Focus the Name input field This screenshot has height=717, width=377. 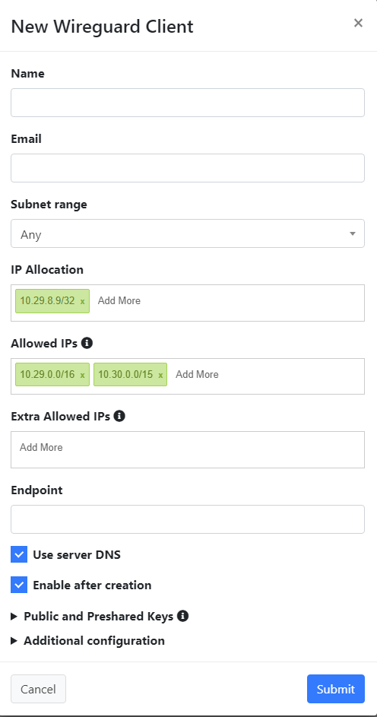[x=188, y=103]
